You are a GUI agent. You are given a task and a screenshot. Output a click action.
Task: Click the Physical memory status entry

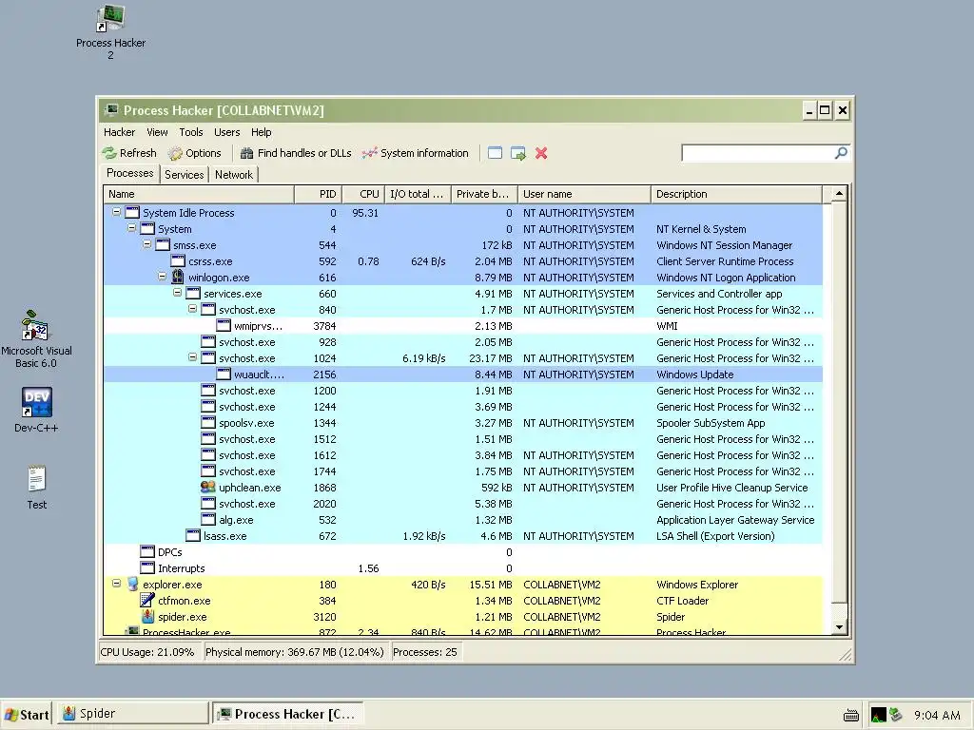[295, 652]
